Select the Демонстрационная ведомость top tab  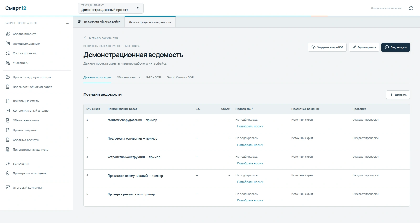pyautogui.click(x=150, y=22)
